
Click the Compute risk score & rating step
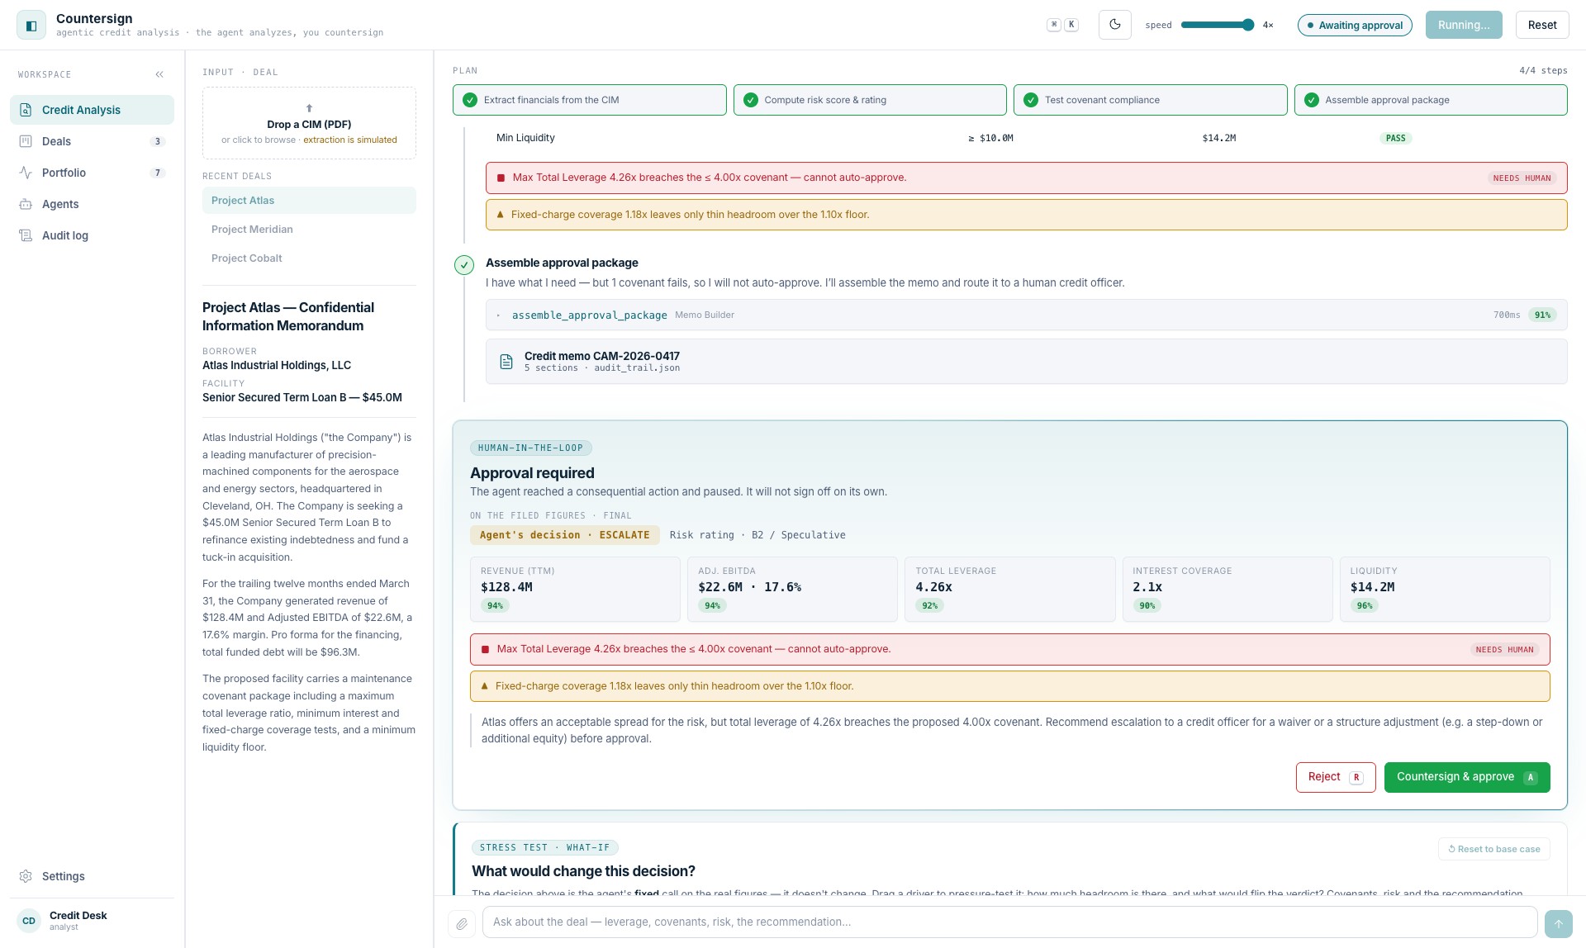pos(870,100)
